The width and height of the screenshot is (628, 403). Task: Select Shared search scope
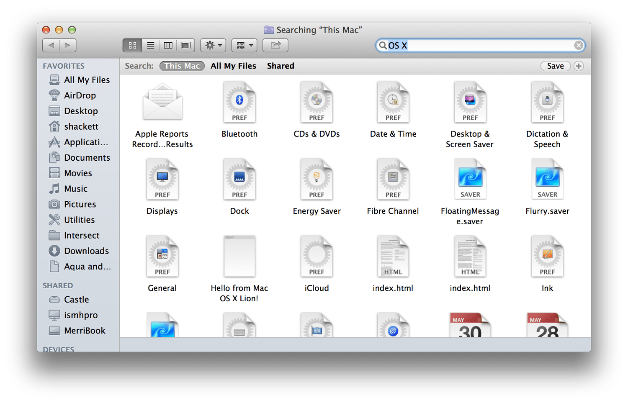tap(281, 66)
